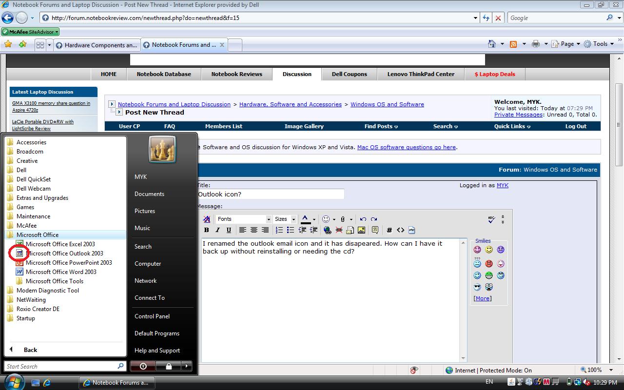The image size is (624, 390).
Task: Wrap selection in HTML tags (<> icon)
Action: 400,230
